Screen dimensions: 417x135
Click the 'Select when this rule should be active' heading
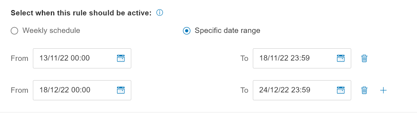[x=81, y=13]
